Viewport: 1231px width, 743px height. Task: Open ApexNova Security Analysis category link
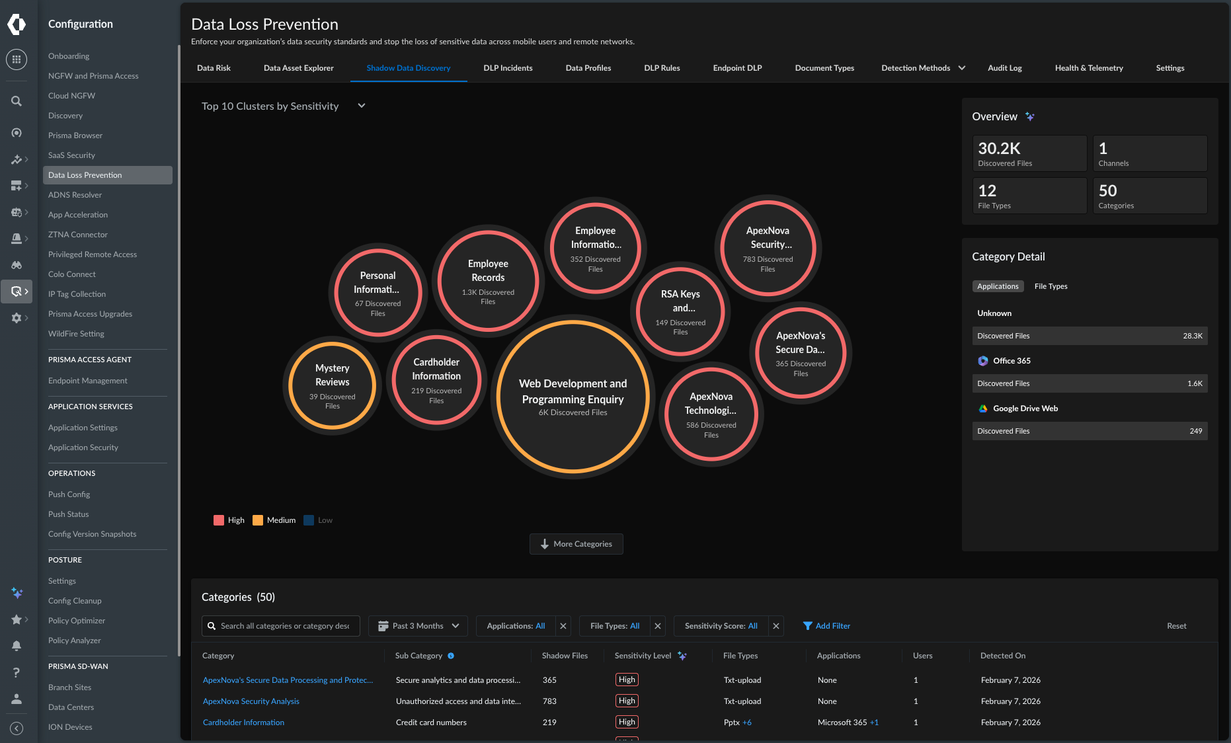click(x=251, y=701)
